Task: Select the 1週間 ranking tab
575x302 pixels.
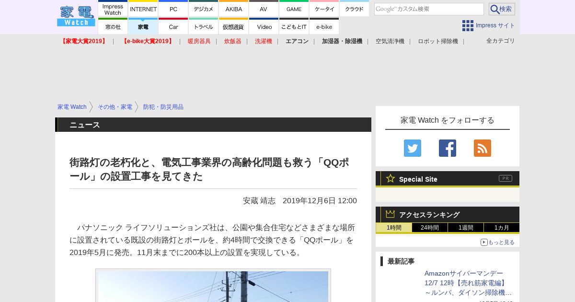Action: click(x=466, y=228)
